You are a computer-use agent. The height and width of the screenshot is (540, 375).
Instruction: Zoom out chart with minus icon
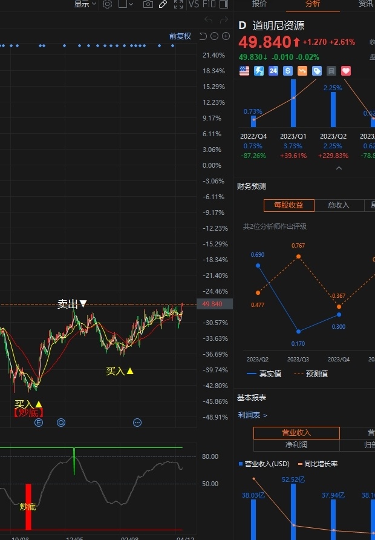click(214, 36)
